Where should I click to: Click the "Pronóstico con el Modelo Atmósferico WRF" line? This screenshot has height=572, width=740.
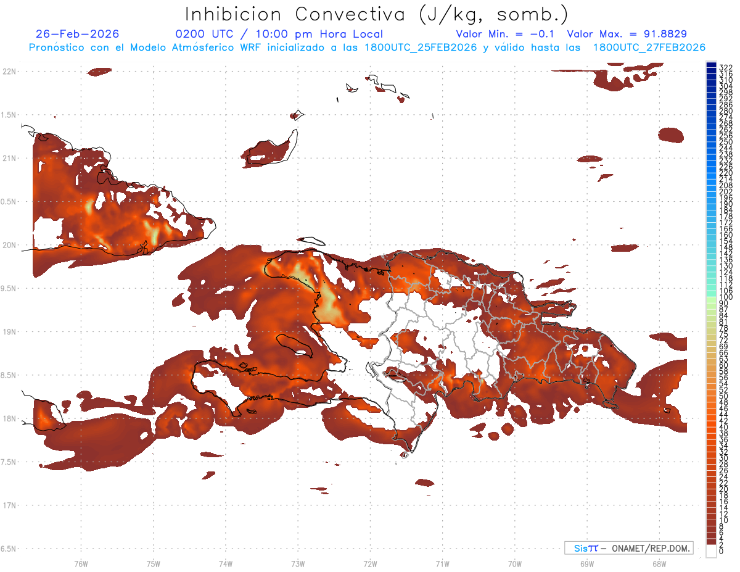[x=367, y=47]
